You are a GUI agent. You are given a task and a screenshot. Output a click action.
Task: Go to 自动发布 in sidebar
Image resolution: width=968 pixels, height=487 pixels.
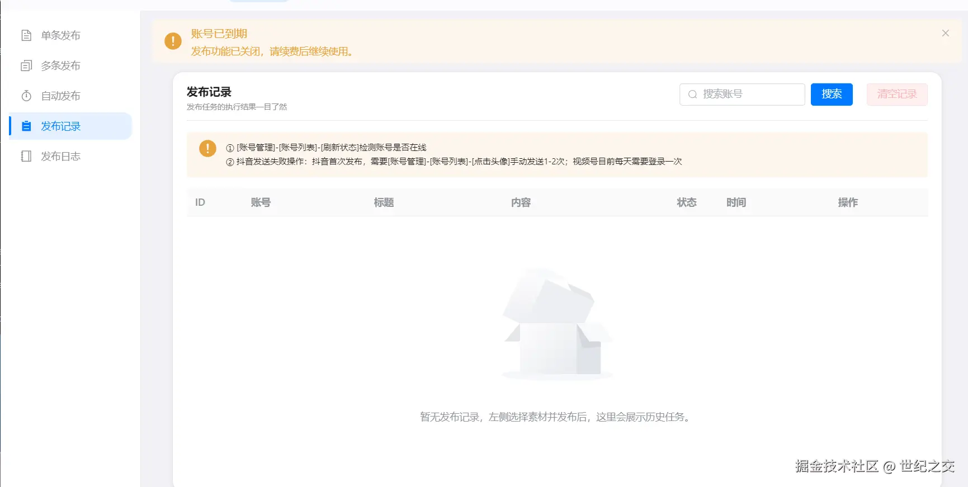pyautogui.click(x=70, y=96)
